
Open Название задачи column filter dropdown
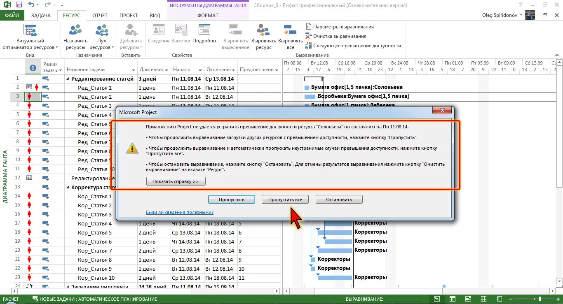click(x=133, y=70)
